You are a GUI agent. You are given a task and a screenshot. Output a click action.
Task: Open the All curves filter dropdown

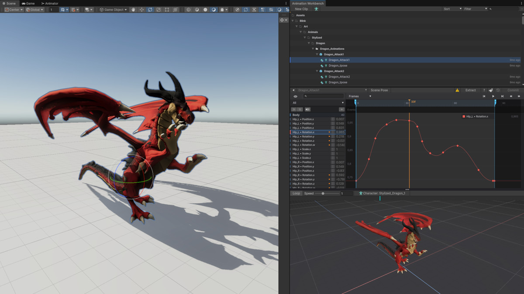coord(317,103)
